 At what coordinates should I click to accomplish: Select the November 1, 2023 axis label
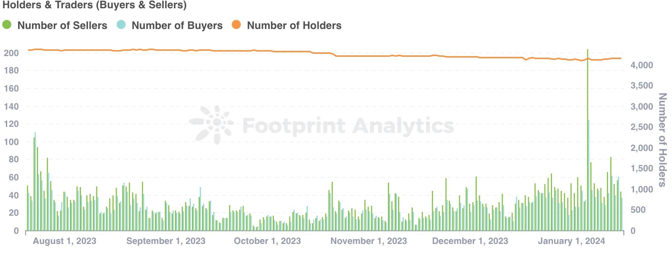coord(369,241)
